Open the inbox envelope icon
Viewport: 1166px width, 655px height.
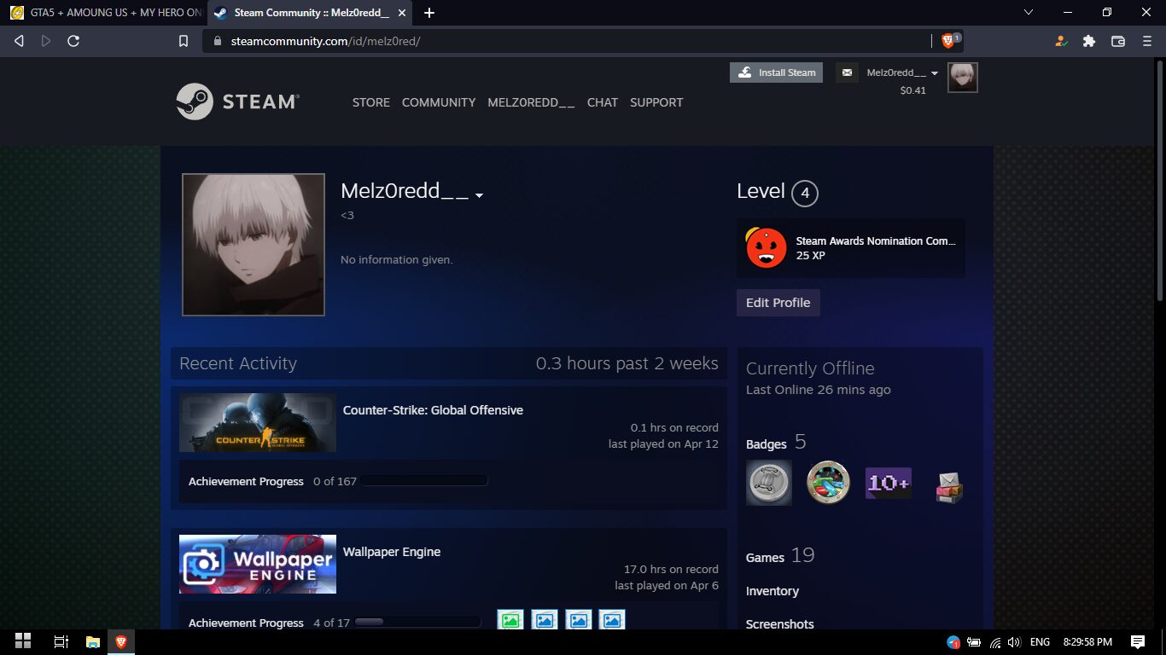pos(847,72)
